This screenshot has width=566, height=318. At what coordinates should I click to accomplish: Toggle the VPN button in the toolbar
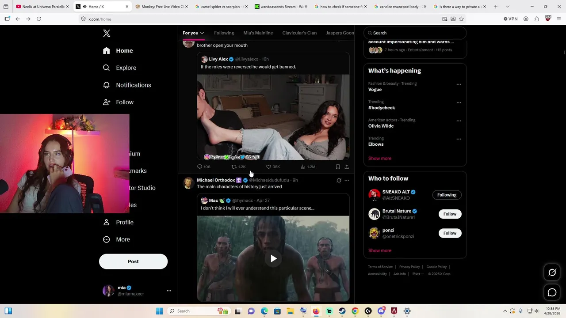tap(510, 19)
